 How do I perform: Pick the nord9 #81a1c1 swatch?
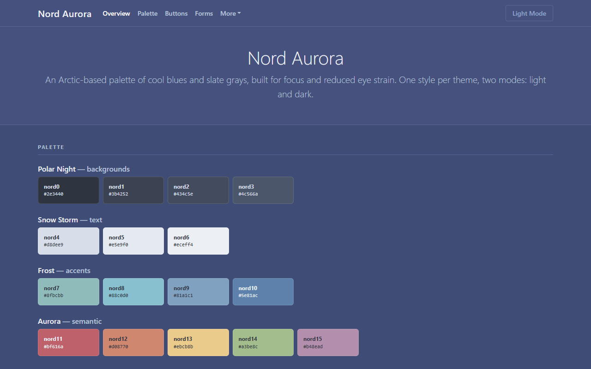198,292
